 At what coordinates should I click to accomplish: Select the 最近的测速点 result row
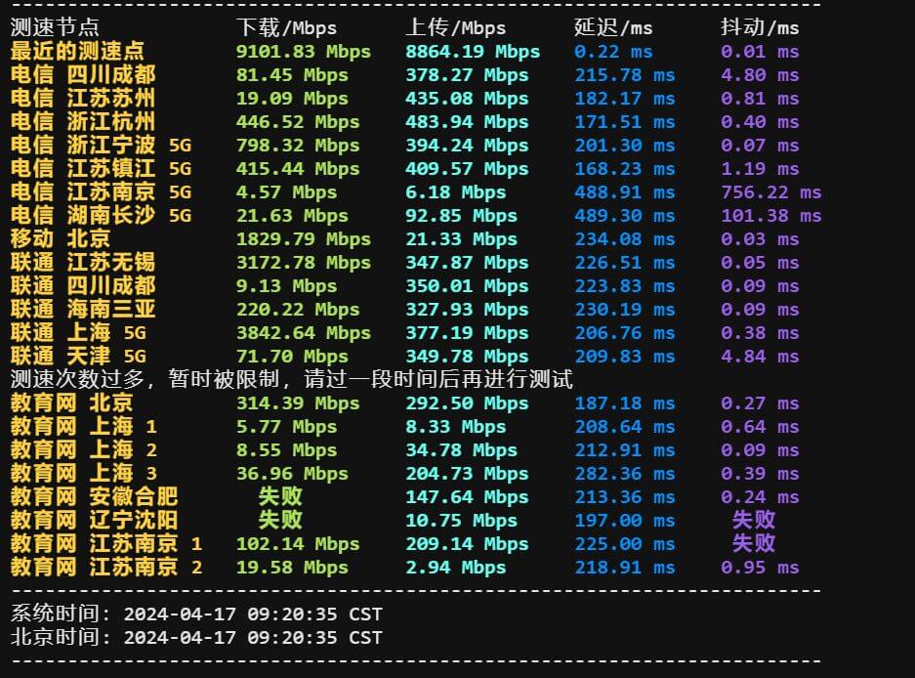[72, 51]
